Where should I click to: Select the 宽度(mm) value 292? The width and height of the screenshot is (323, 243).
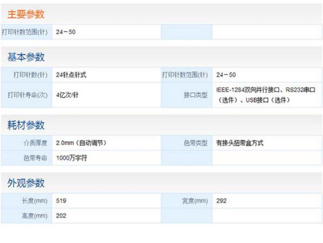(x=221, y=201)
